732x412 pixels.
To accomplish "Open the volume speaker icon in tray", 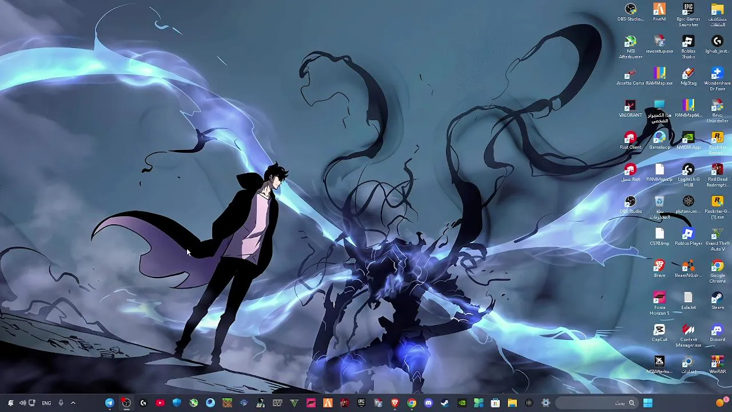I will [x=22, y=403].
